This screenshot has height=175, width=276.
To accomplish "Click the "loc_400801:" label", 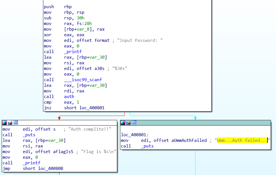I will coord(135,135).
